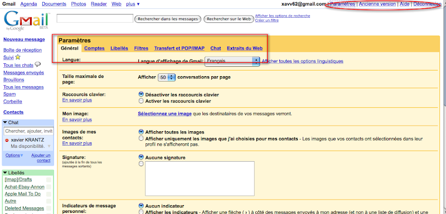Click the Gmail logo
The height and width of the screenshot is (214, 446).
click(26, 21)
